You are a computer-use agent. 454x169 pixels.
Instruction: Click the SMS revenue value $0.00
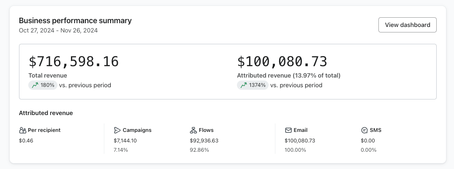pyautogui.click(x=367, y=141)
